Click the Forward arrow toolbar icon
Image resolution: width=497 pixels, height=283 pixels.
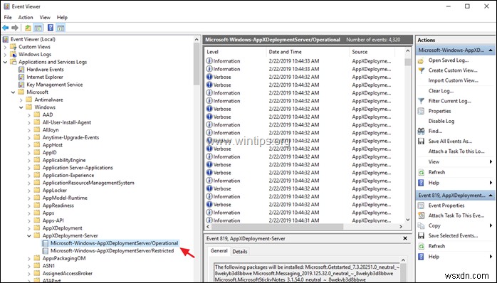point(14,28)
